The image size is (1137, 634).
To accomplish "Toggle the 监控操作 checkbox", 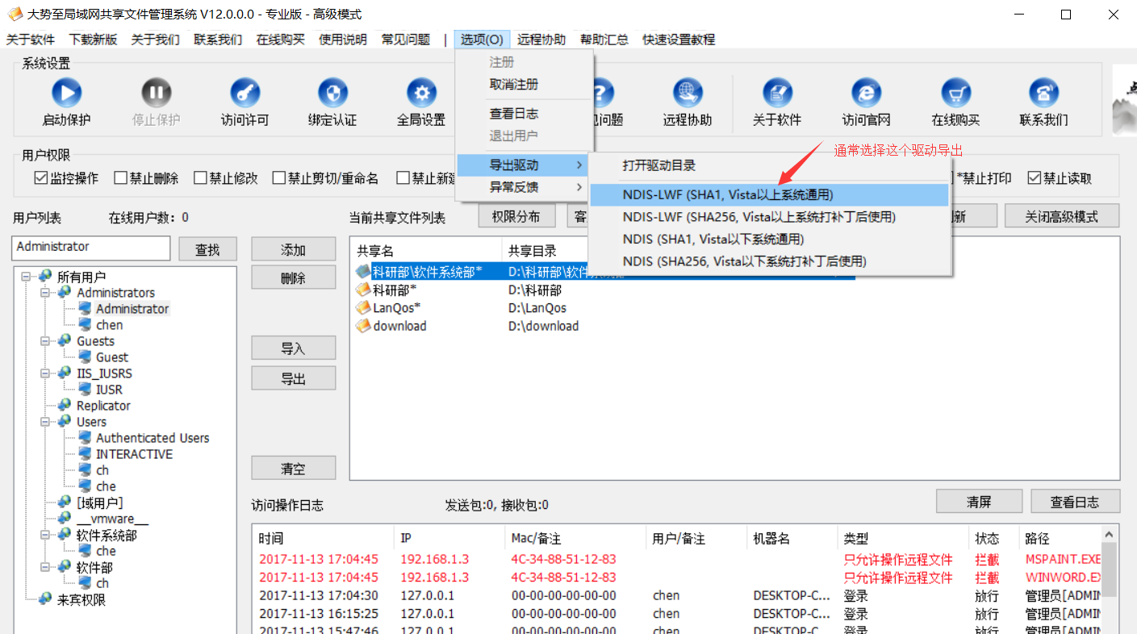I will coord(41,178).
